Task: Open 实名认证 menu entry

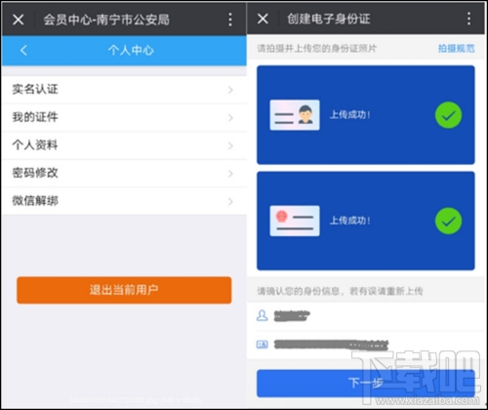Action: click(x=124, y=90)
